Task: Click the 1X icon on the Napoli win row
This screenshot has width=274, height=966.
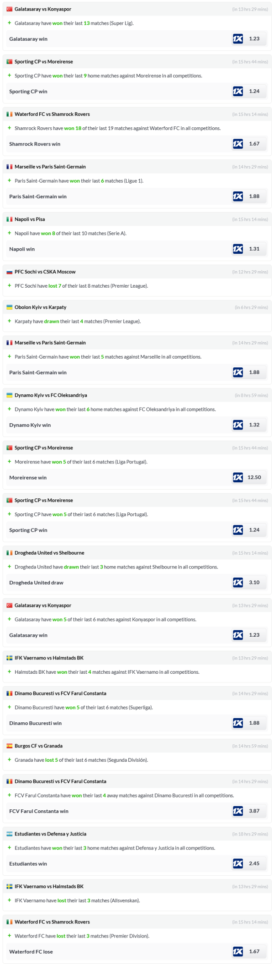Action: (237, 249)
